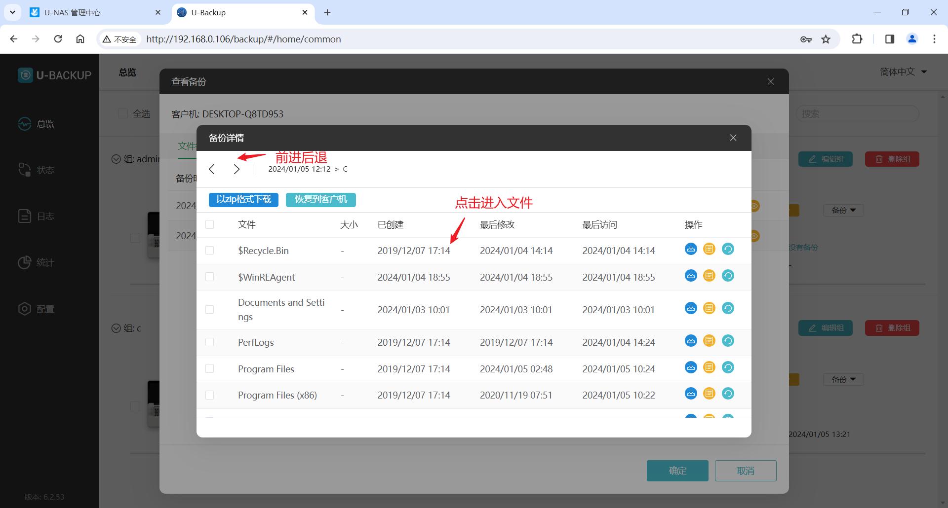The image size is (948, 508).
Task: Open the 简体中文 language dropdown
Action: coord(903,72)
